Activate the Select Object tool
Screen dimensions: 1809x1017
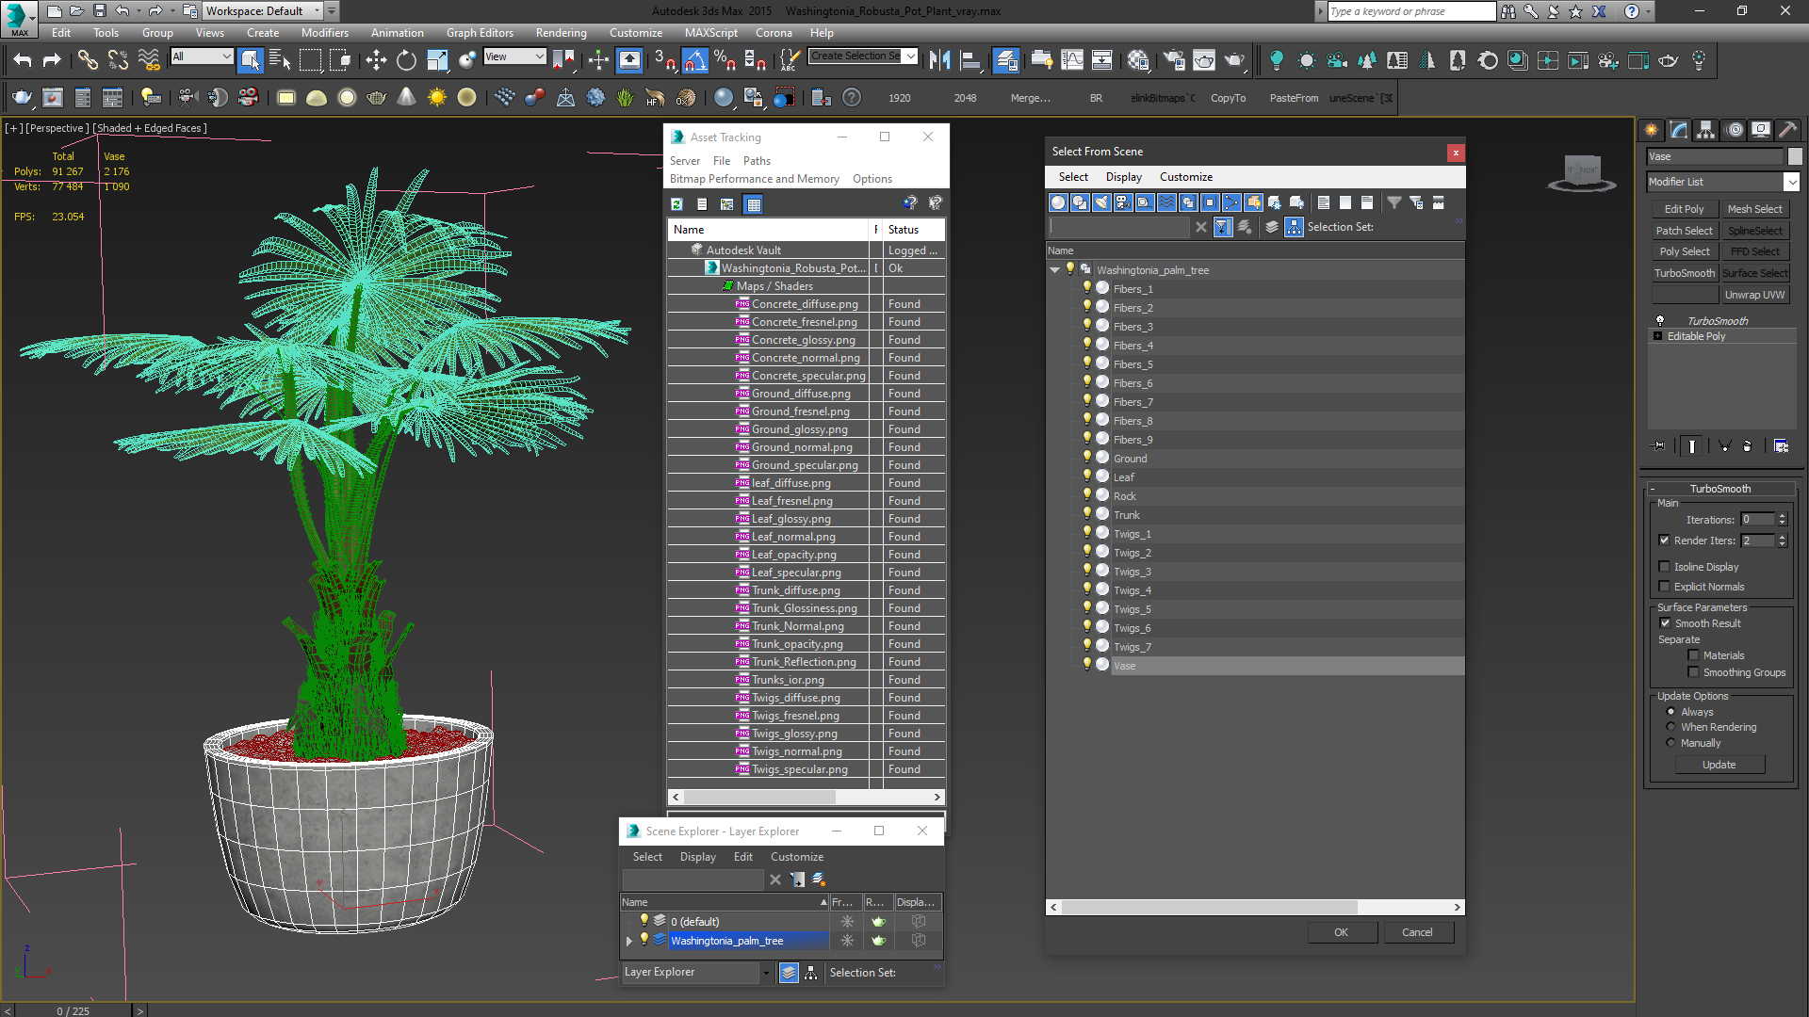(250, 60)
